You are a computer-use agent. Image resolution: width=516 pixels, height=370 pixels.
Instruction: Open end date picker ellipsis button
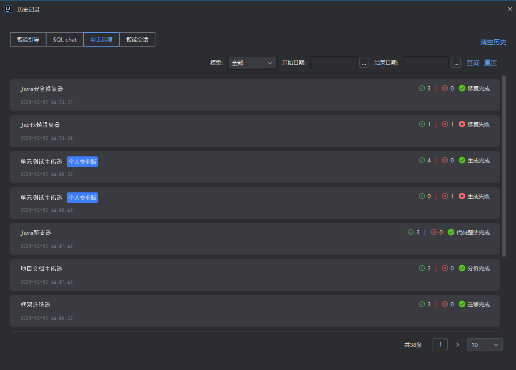tap(456, 63)
